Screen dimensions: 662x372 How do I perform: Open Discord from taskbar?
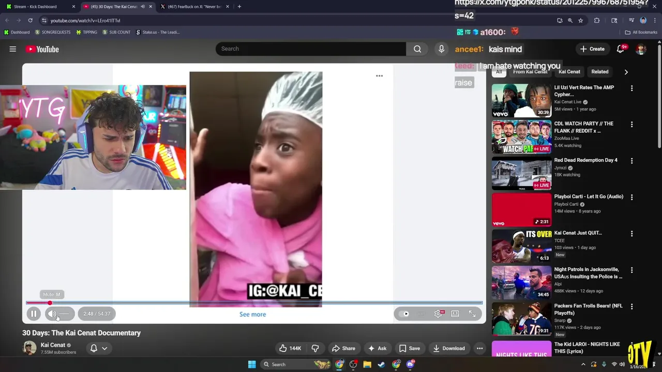click(410, 364)
